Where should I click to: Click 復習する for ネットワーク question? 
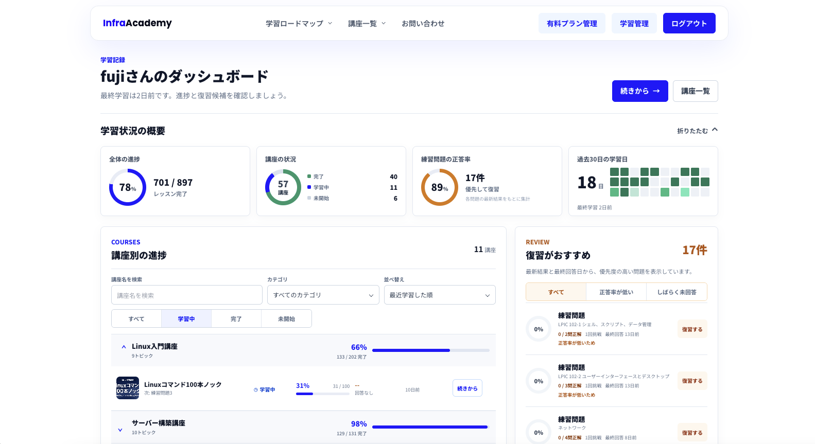[x=692, y=433]
